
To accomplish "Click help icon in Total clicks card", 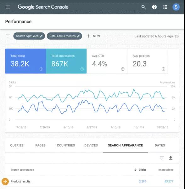I will (42, 69).
